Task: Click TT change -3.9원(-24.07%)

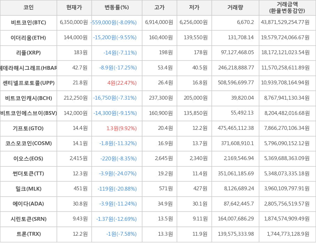Action: pyautogui.click(x=118, y=174)
